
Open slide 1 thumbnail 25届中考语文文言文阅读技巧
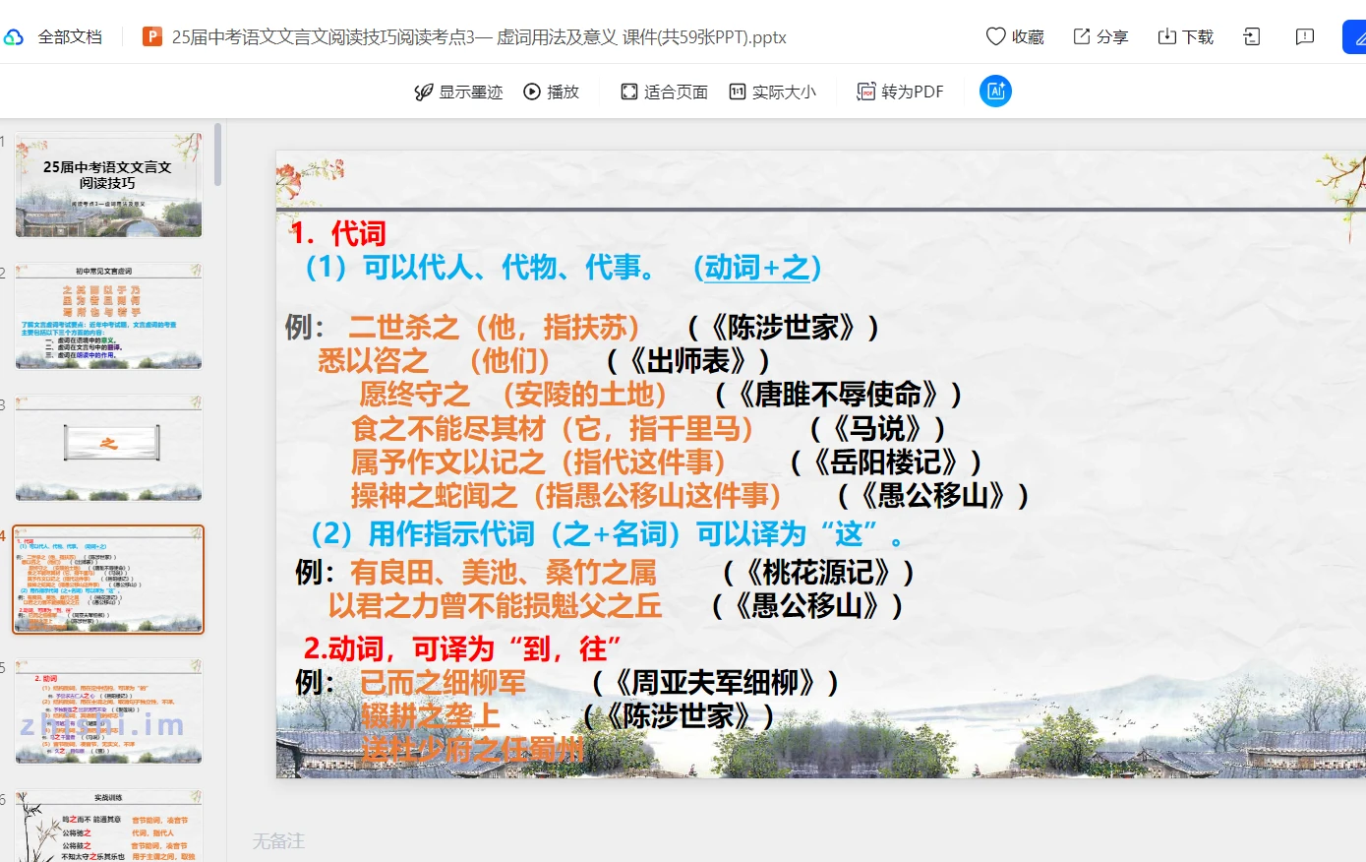click(108, 185)
